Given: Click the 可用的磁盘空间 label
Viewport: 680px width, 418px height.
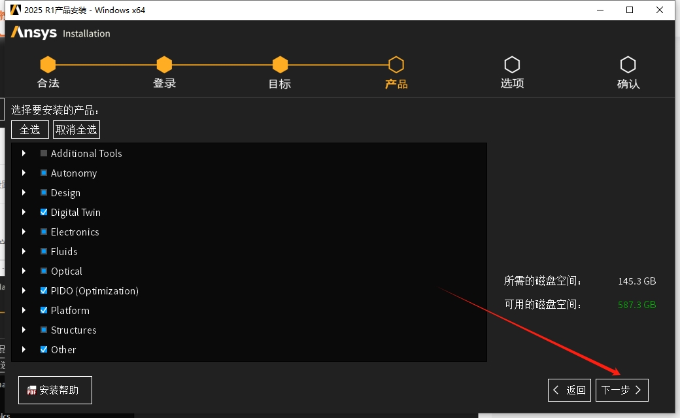Looking at the screenshot, I should coord(543,305).
